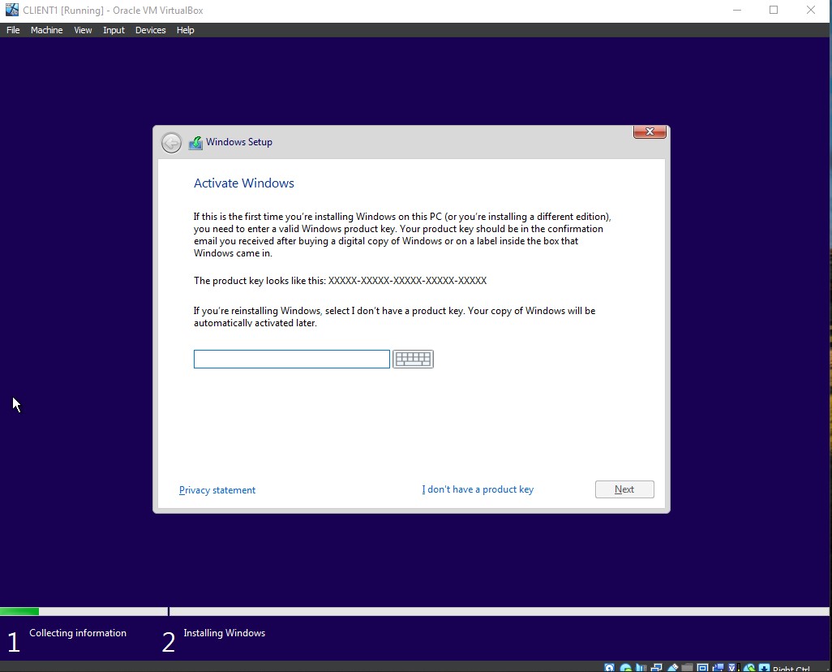The height and width of the screenshot is (672, 832).
Task: Click the XXXXX-XXXXX product key sample text
Action: tap(407, 281)
